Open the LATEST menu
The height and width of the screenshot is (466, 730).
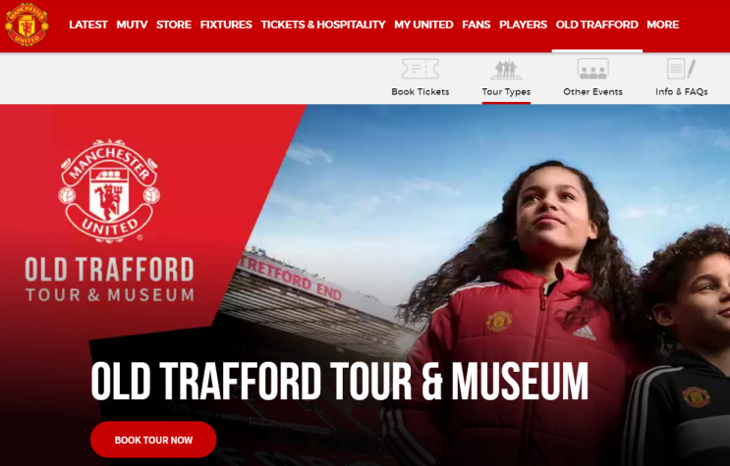click(88, 25)
